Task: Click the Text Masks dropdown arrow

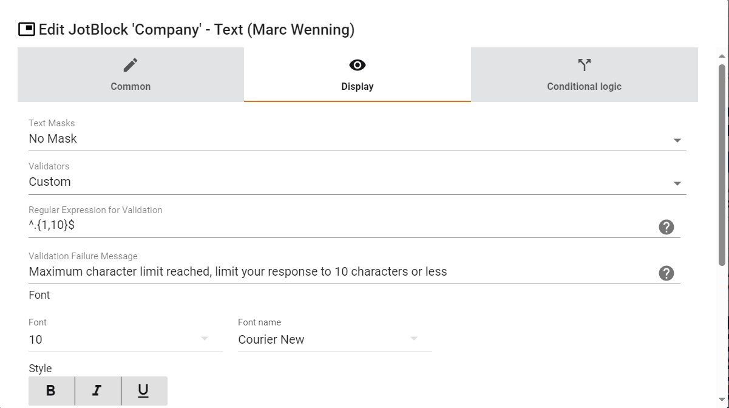Action: pos(677,140)
